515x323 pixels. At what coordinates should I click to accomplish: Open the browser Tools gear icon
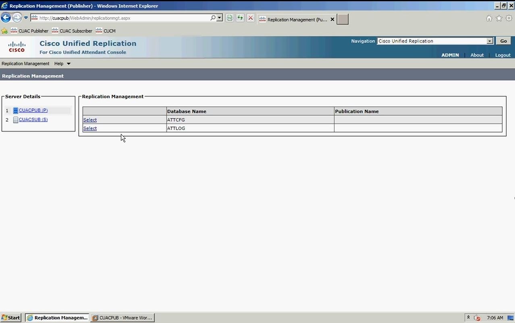(x=509, y=18)
